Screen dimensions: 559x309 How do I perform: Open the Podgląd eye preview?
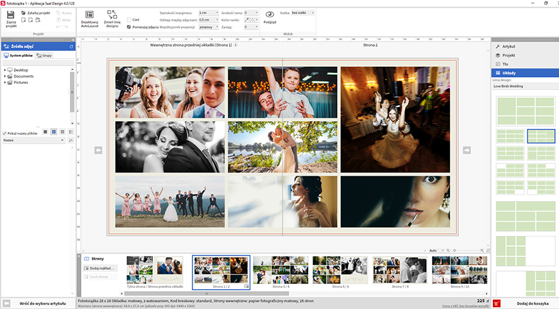270,14
